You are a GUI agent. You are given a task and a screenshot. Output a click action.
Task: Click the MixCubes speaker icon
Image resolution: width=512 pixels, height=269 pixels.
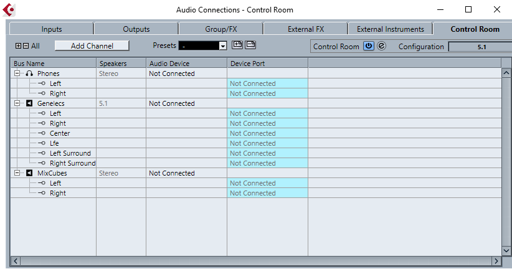click(x=29, y=173)
